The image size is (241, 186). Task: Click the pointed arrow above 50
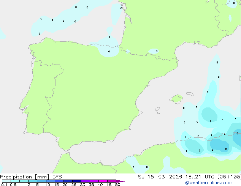pyautogui.click(x=121, y=181)
